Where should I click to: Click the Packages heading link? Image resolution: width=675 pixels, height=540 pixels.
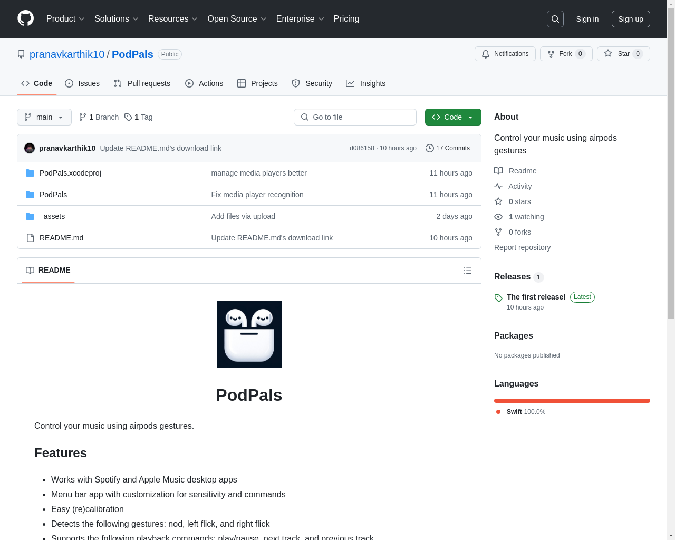point(513,335)
